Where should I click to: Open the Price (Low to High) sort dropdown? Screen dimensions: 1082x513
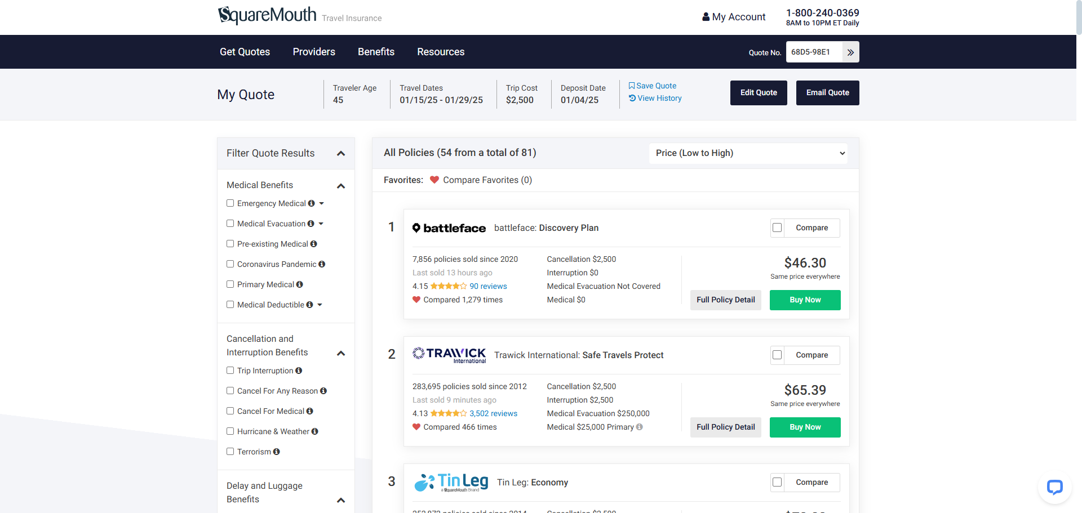tap(748, 153)
